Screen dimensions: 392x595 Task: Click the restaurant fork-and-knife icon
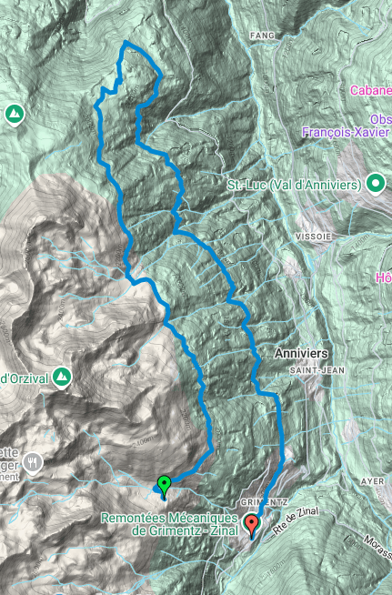pos(33,462)
